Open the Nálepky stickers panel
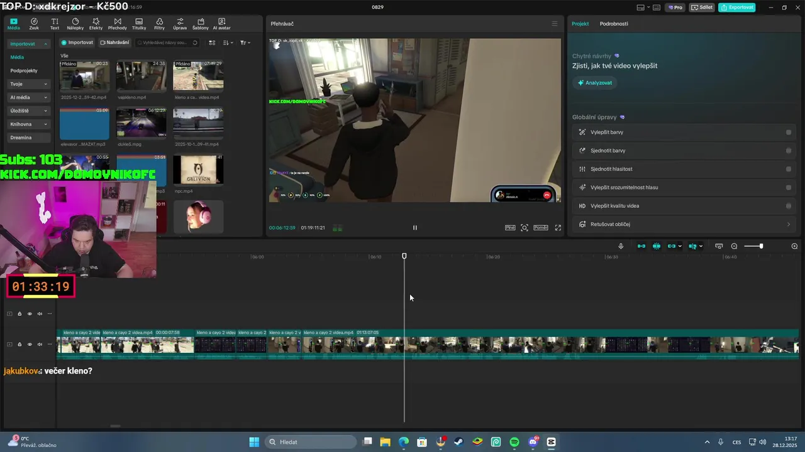The height and width of the screenshot is (452, 805). point(75,24)
